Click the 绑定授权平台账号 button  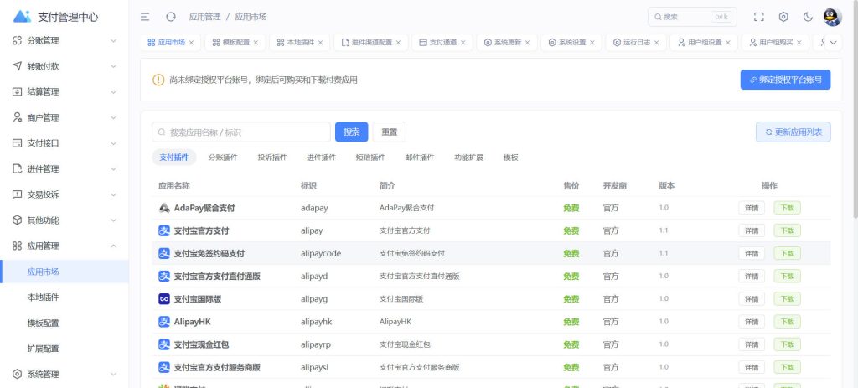[785, 80]
